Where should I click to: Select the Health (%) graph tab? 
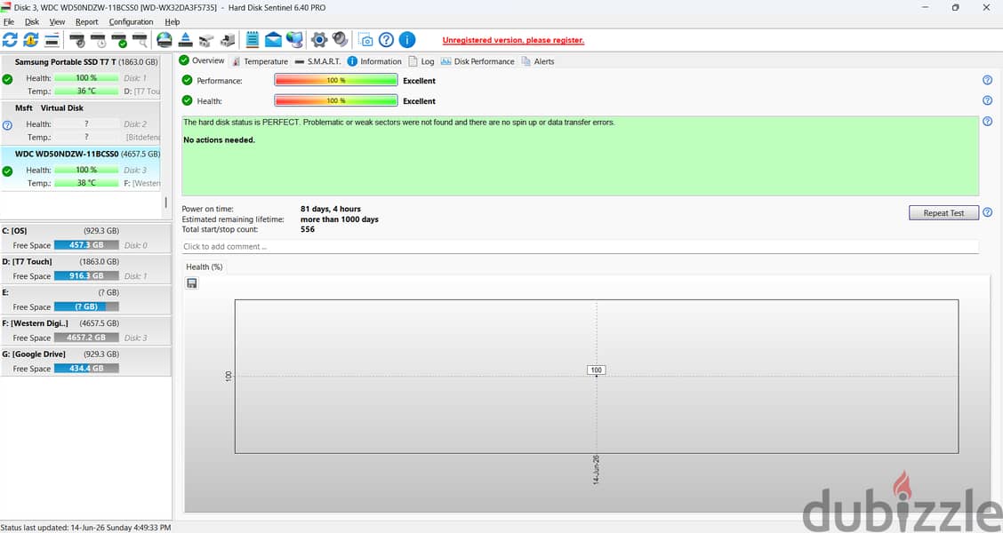204,267
